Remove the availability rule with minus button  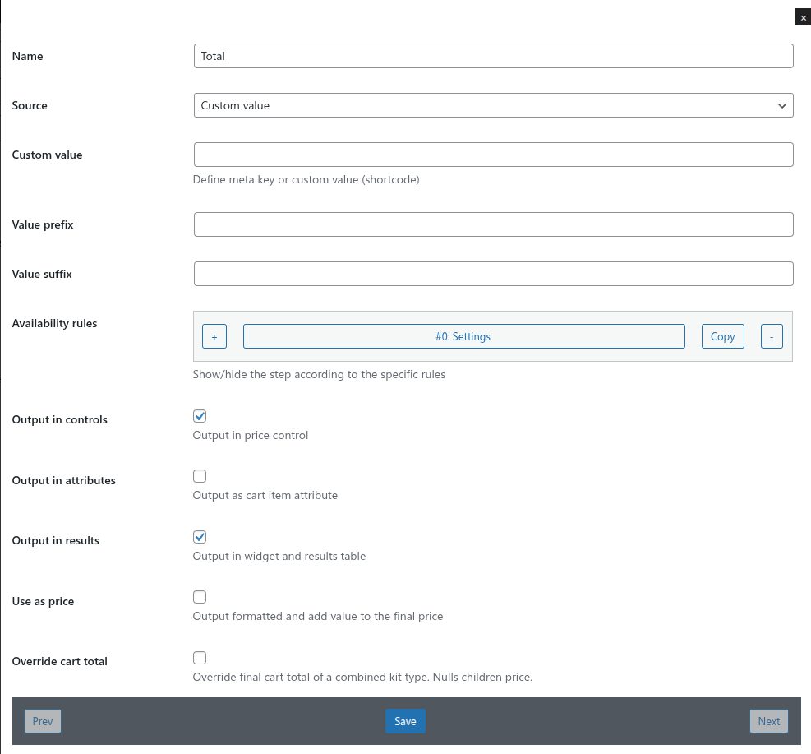772,336
